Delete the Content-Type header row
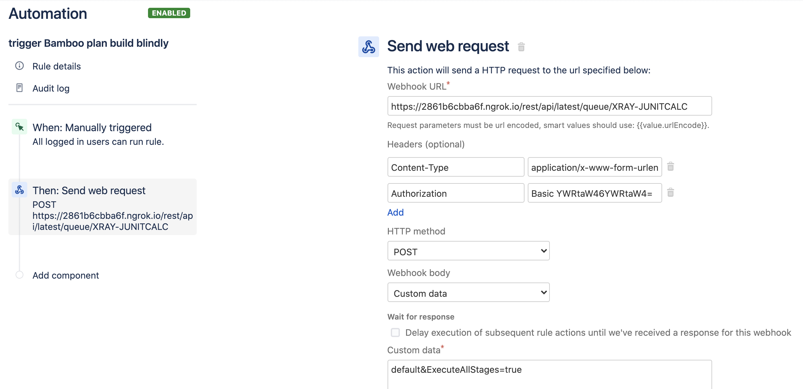Image resolution: width=803 pixels, height=389 pixels. coord(671,167)
